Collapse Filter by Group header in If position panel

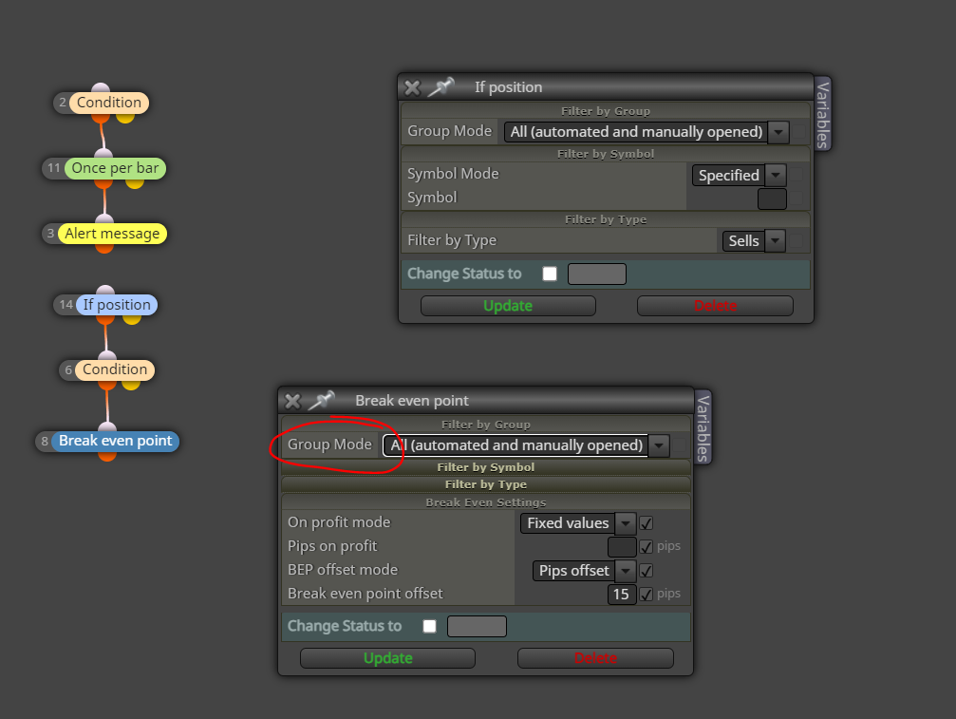pos(606,111)
